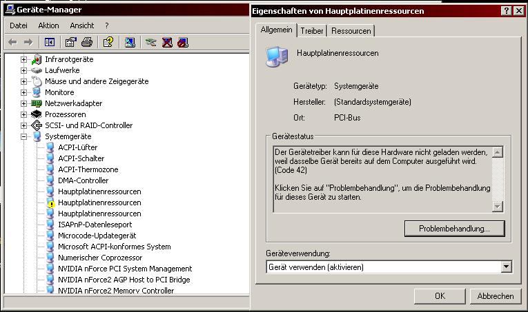Click the Back arrow in Geräte-Manager toolbar

click(12, 42)
